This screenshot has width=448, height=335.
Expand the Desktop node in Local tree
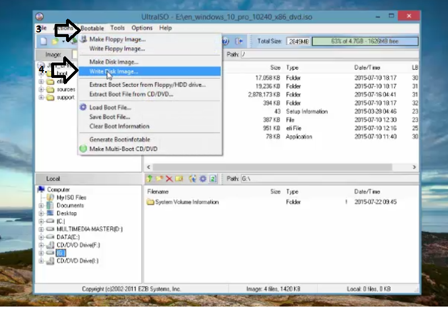coord(41,213)
